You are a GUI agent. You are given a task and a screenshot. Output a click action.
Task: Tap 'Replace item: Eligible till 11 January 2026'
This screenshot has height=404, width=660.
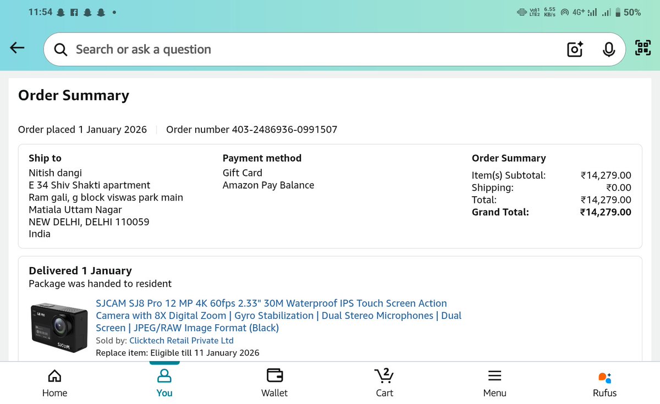coord(178,353)
